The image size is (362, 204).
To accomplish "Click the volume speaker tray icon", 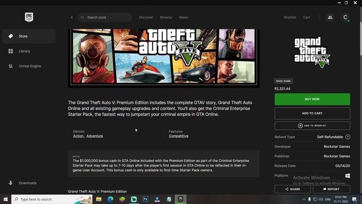I will click(x=321, y=199).
